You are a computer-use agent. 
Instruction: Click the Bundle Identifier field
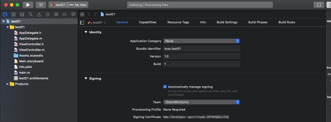202,49
